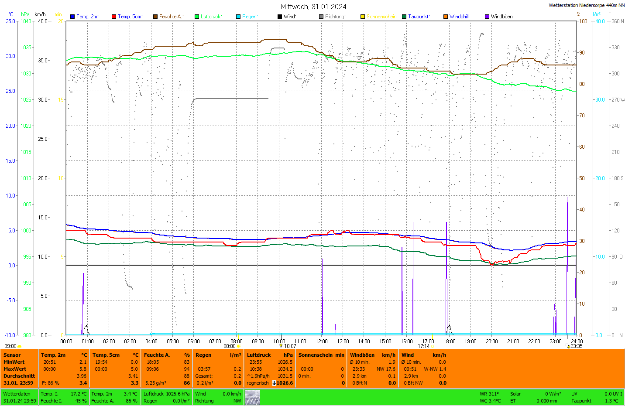The height and width of the screenshot is (406, 625).
Task: Click the sunrise marker at 08:06
Action: coord(238,346)
